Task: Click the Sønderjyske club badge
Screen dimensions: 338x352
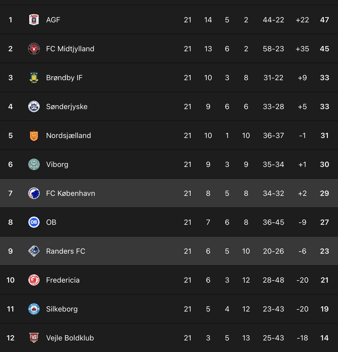Action: pyautogui.click(x=34, y=106)
